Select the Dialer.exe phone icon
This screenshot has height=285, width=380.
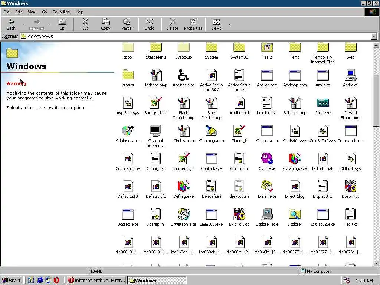point(267,186)
